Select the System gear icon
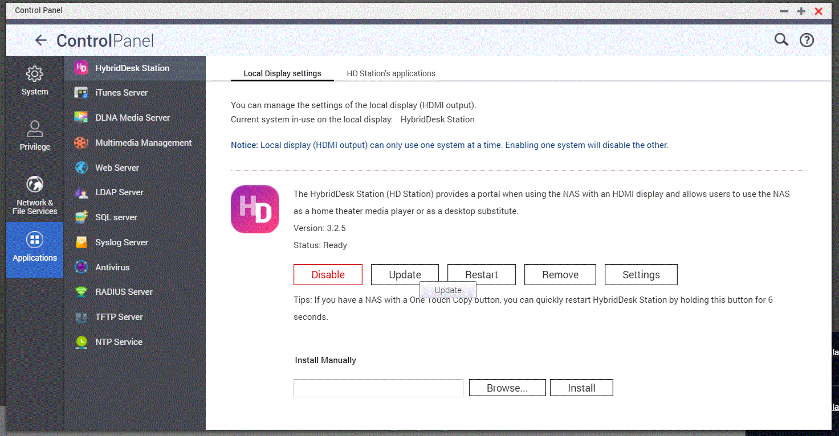The image size is (839, 436). (35, 73)
